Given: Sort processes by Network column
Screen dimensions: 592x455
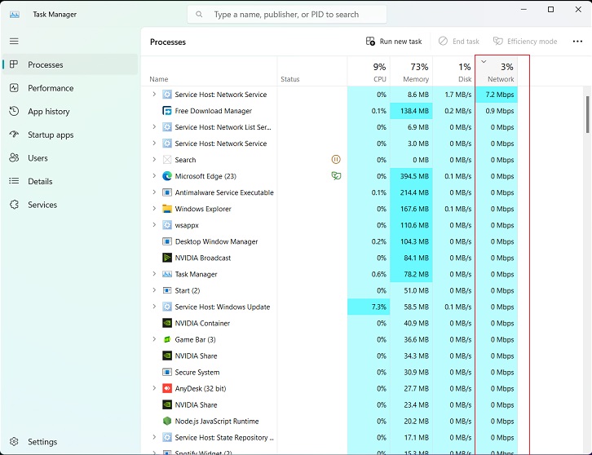Looking at the screenshot, I should click(x=497, y=72).
